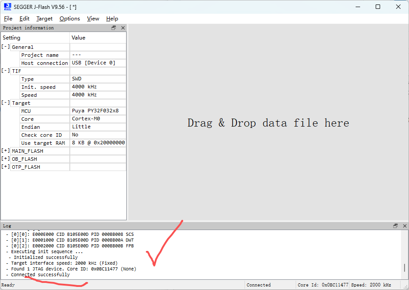Select the TIF Type setting
Viewport: 409px width, 290px height.
click(73, 79)
